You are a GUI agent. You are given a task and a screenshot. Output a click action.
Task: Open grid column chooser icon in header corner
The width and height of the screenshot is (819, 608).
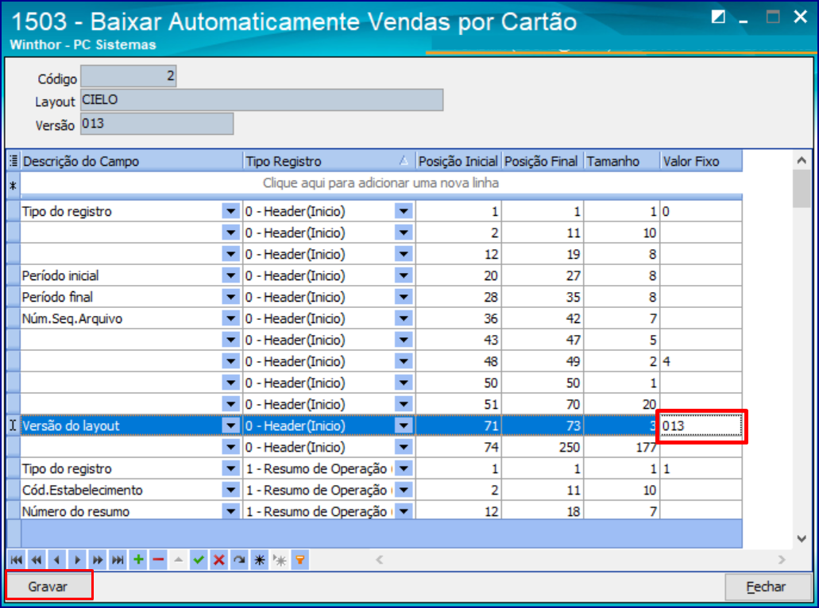[x=14, y=161]
